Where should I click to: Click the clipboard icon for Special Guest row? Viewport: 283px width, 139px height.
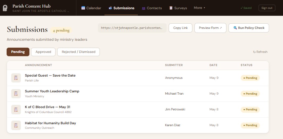(16, 78)
